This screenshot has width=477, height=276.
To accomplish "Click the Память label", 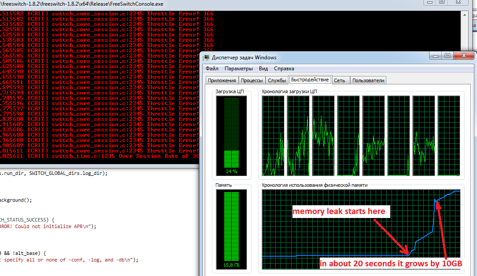I will 224,185.
